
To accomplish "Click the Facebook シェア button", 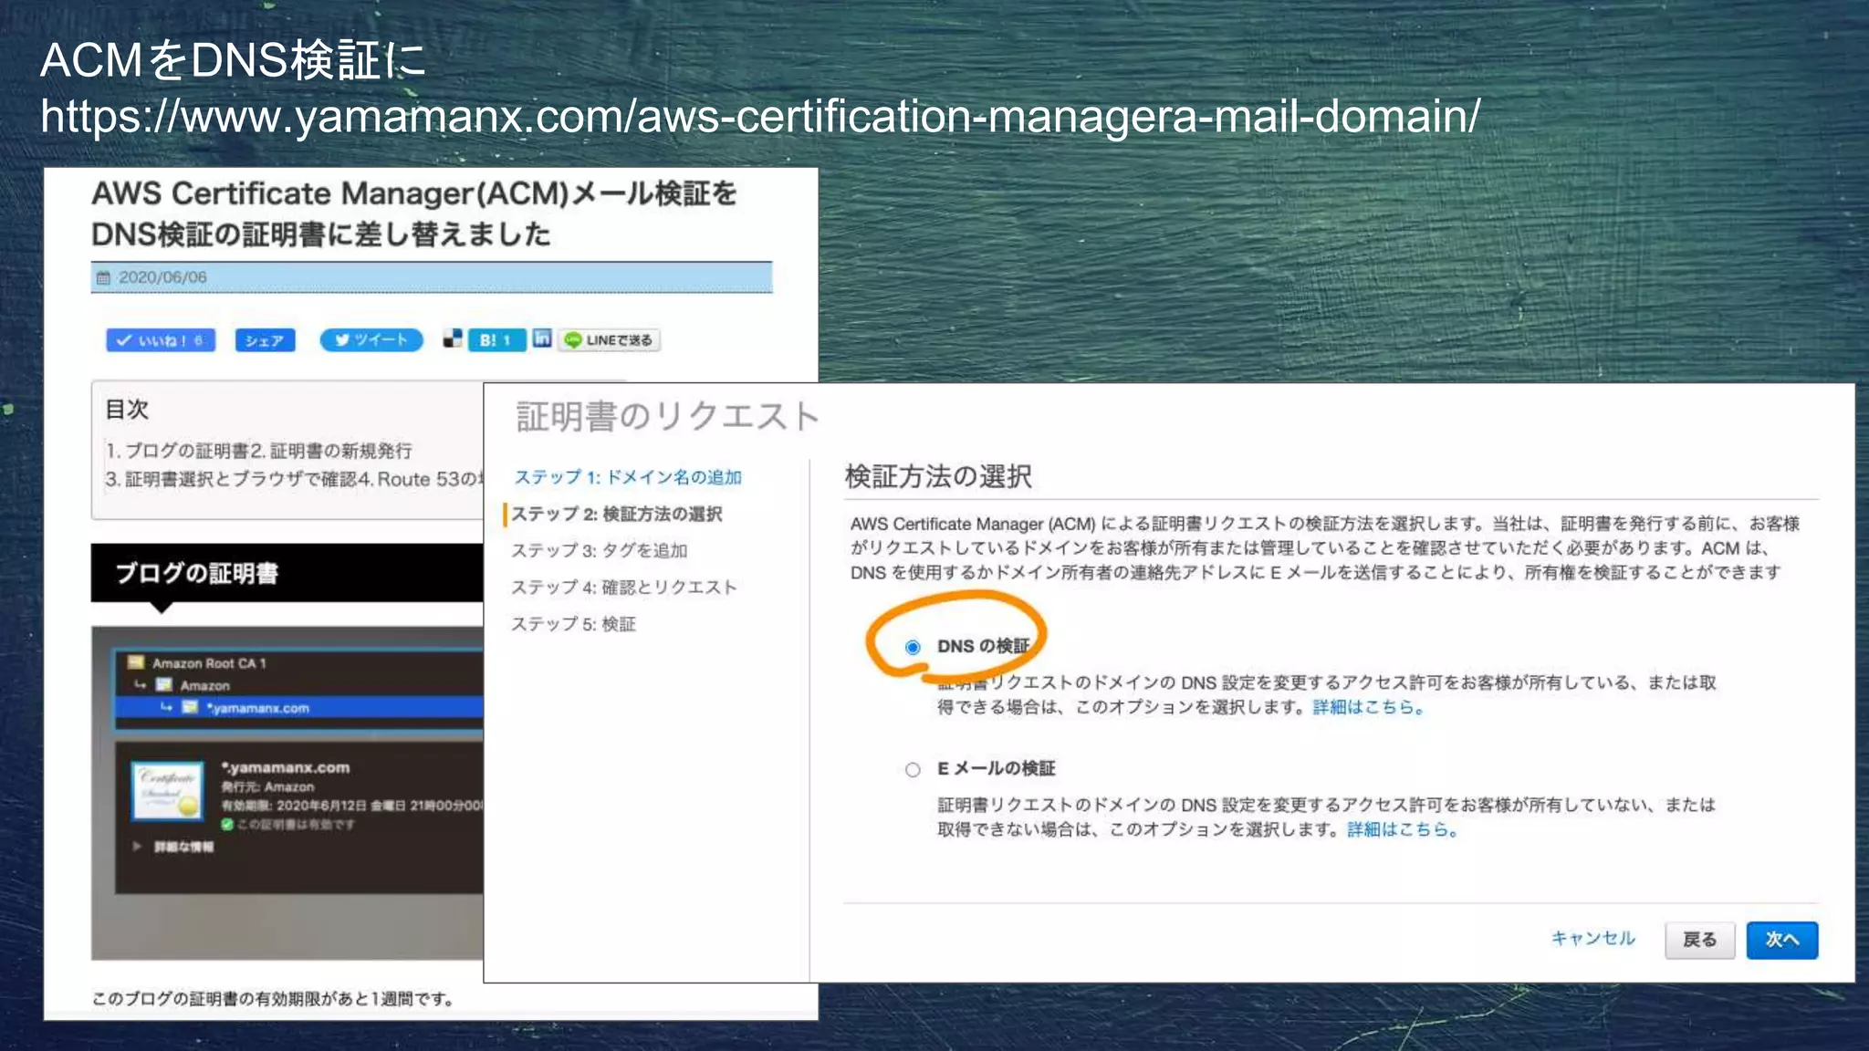I will click(x=265, y=340).
